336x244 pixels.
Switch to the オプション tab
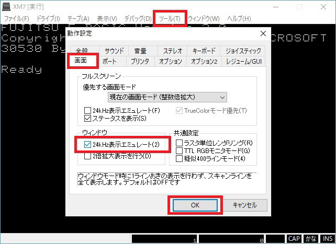171,62
